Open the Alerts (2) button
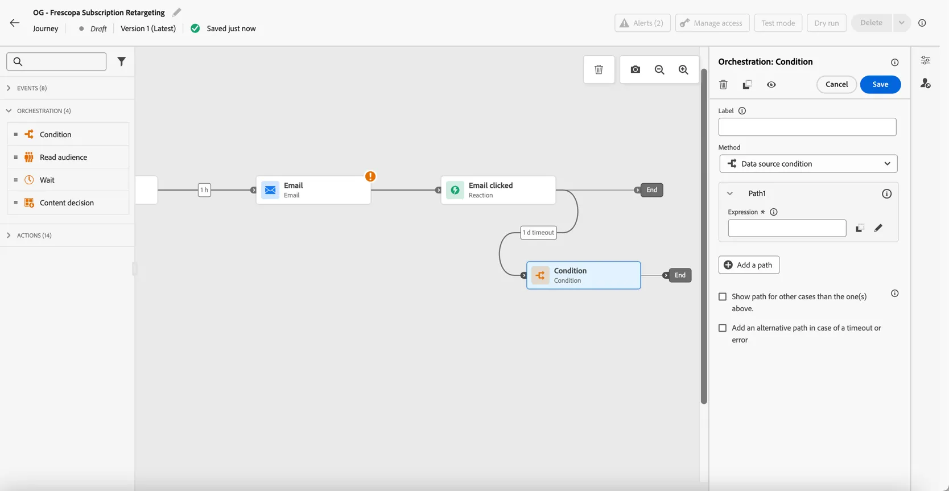949x491 pixels. click(x=642, y=23)
